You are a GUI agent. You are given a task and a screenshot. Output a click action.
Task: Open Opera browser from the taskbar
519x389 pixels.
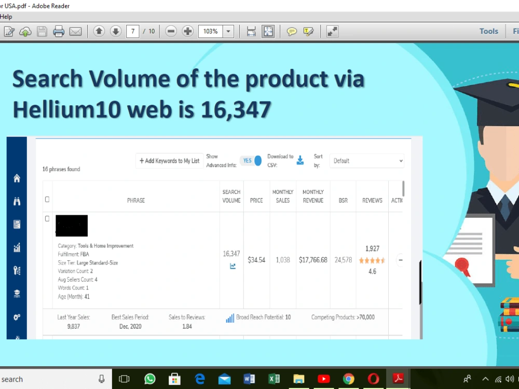[x=373, y=379]
